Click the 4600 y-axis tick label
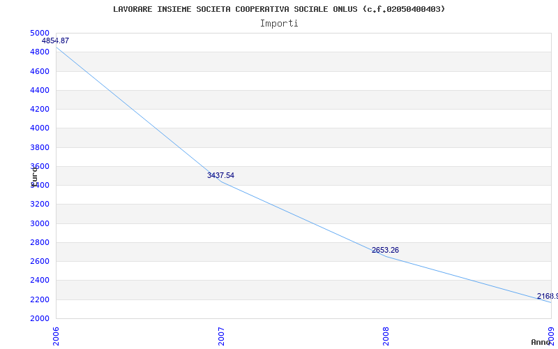558x349 pixels. [x=40, y=71]
